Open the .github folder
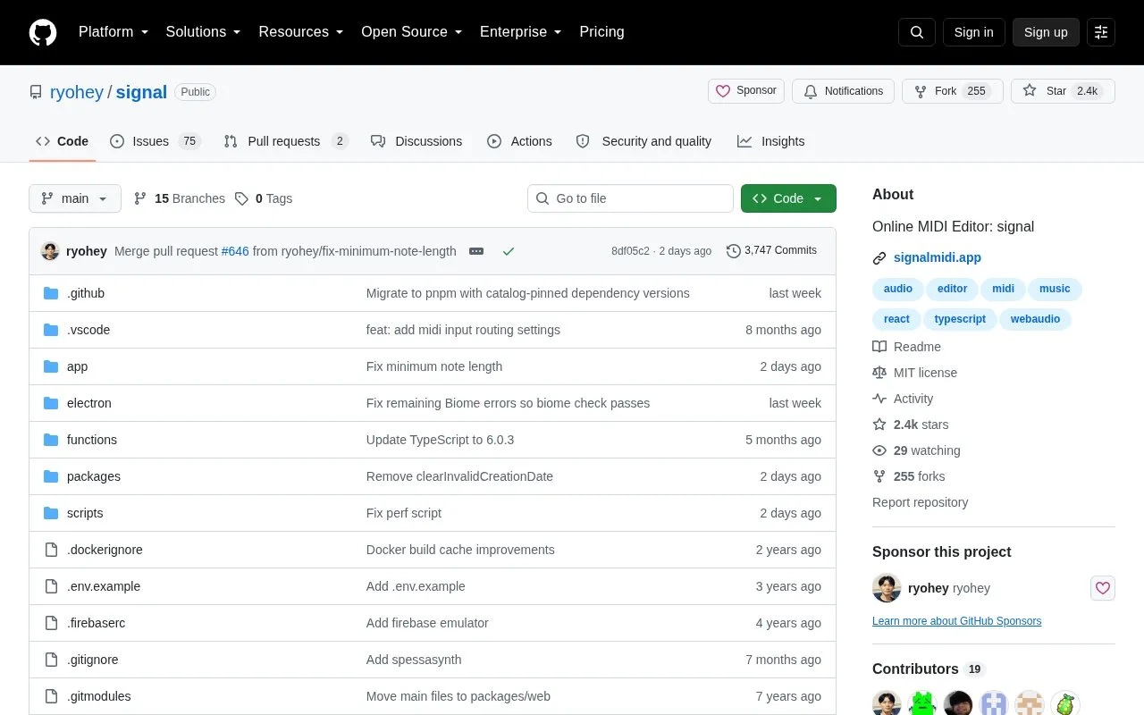 tap(86, 293)
